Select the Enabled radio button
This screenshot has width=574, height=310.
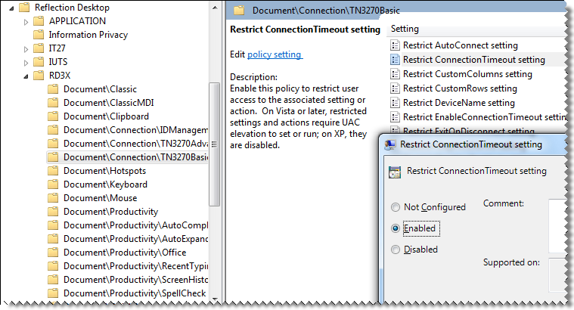(395, 228)
